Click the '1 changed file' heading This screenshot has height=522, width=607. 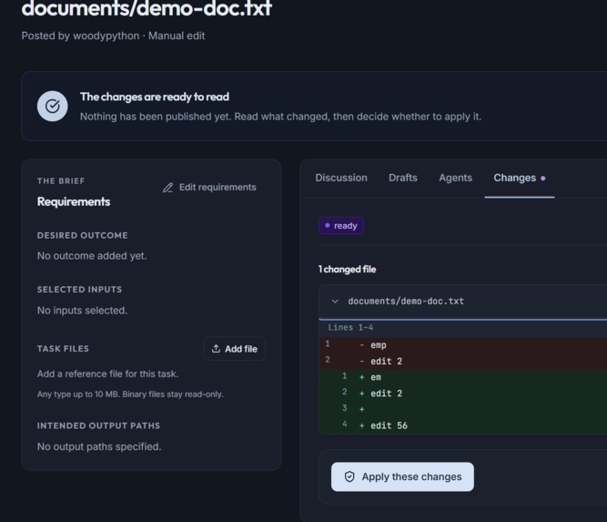click(347, 270)
